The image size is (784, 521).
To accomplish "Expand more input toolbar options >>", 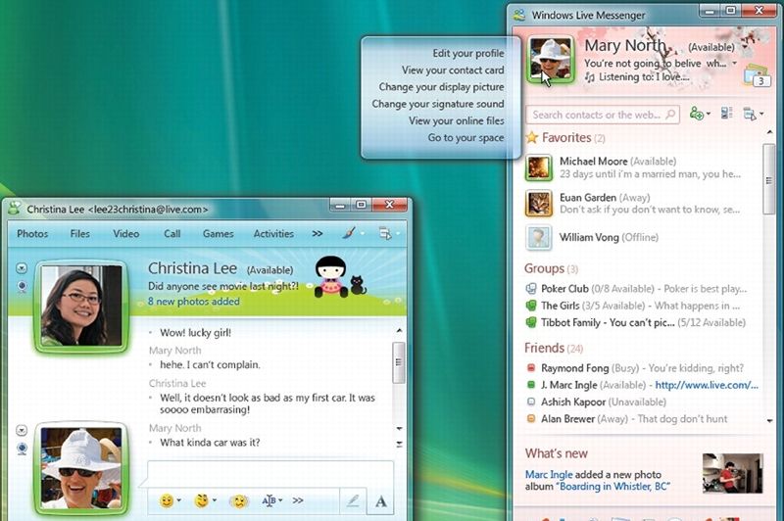I will pyautogui.click(x=298, y=500).
